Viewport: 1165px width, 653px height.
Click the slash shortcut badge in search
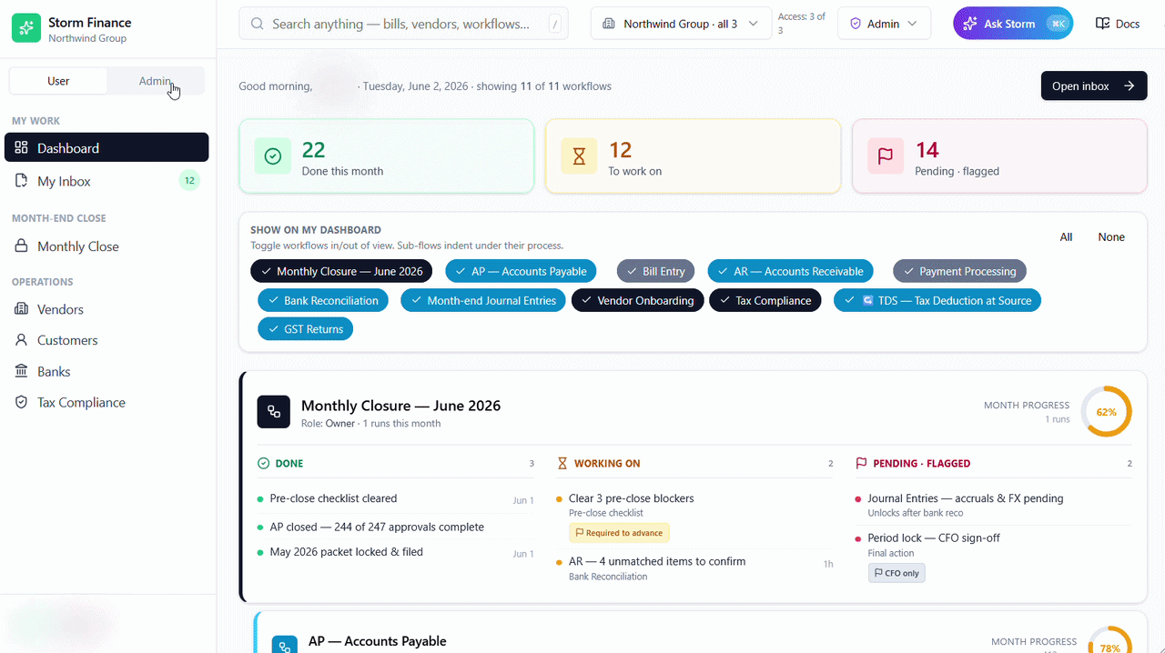tap(554, 25)
